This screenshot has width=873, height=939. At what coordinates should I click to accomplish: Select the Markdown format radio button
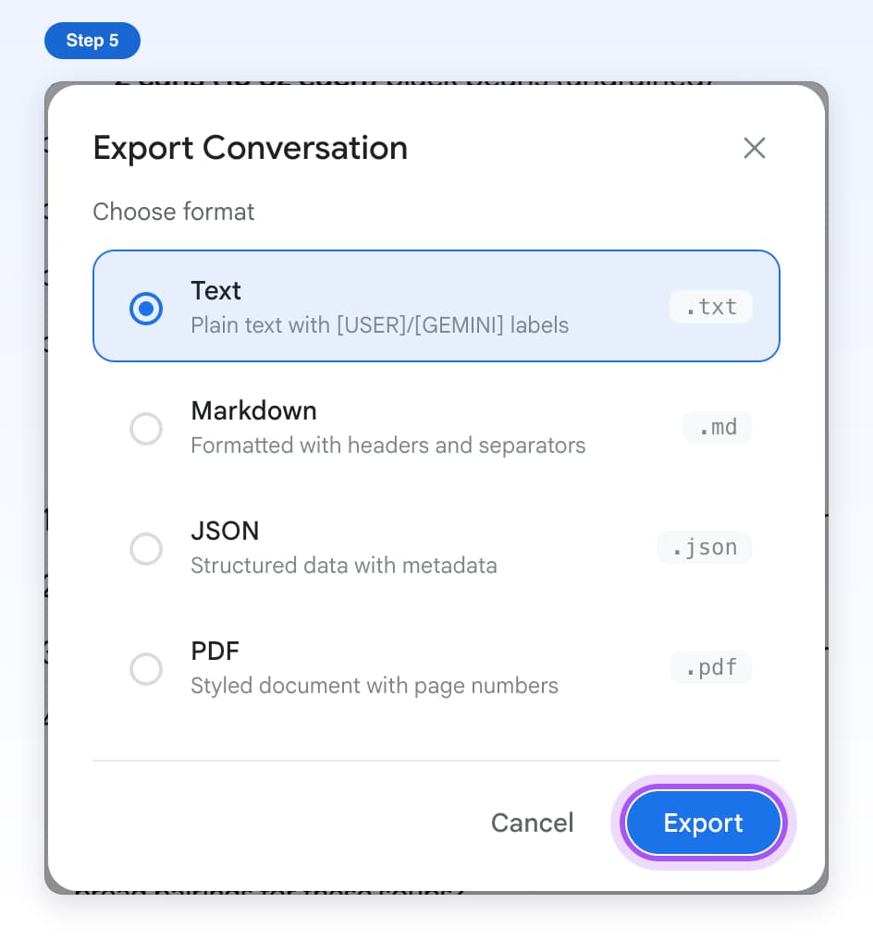pos(146,429)
